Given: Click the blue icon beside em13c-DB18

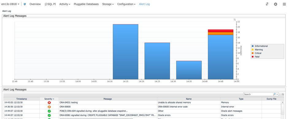Looking at the screenshot, I should (25, 4).
